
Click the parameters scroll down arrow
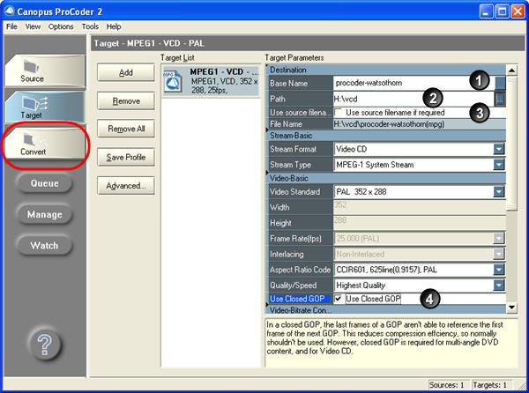point(511,307)
